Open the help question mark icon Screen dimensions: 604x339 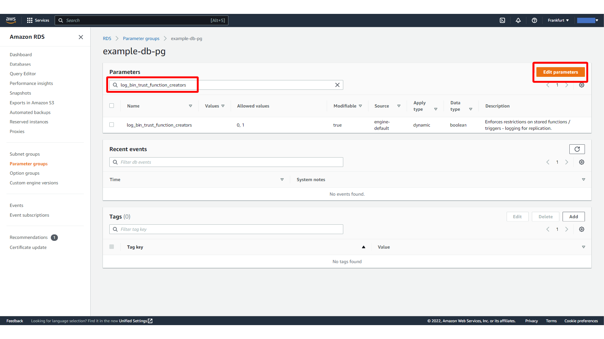coord(534,20)
